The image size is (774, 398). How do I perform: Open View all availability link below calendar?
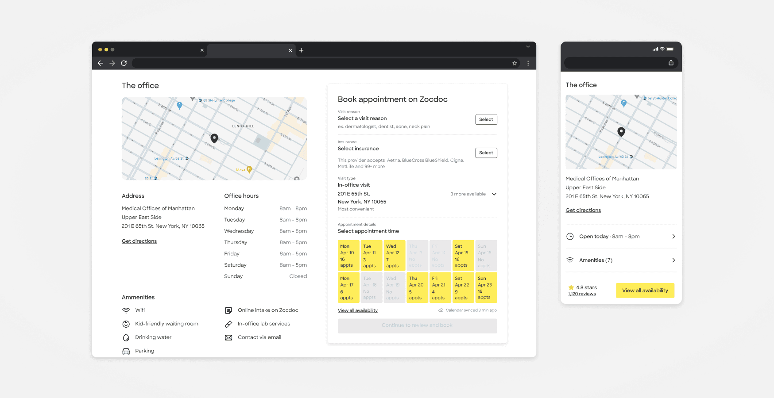tap(358, 310)
